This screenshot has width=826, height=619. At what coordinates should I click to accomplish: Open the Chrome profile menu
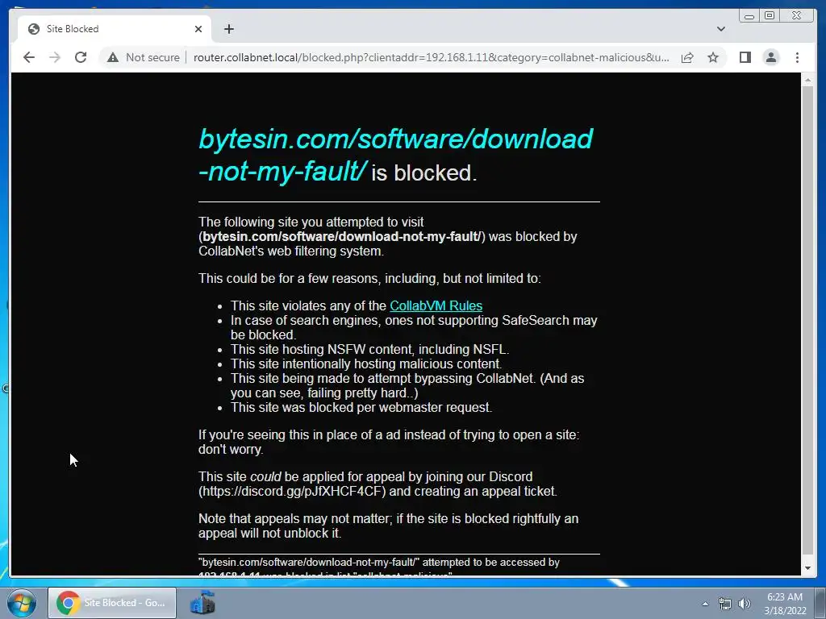(x=771, y=57)
